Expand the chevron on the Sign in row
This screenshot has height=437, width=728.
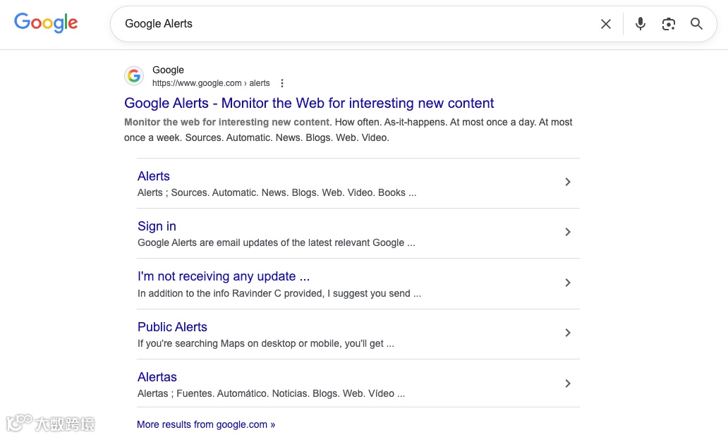(567, 232)
